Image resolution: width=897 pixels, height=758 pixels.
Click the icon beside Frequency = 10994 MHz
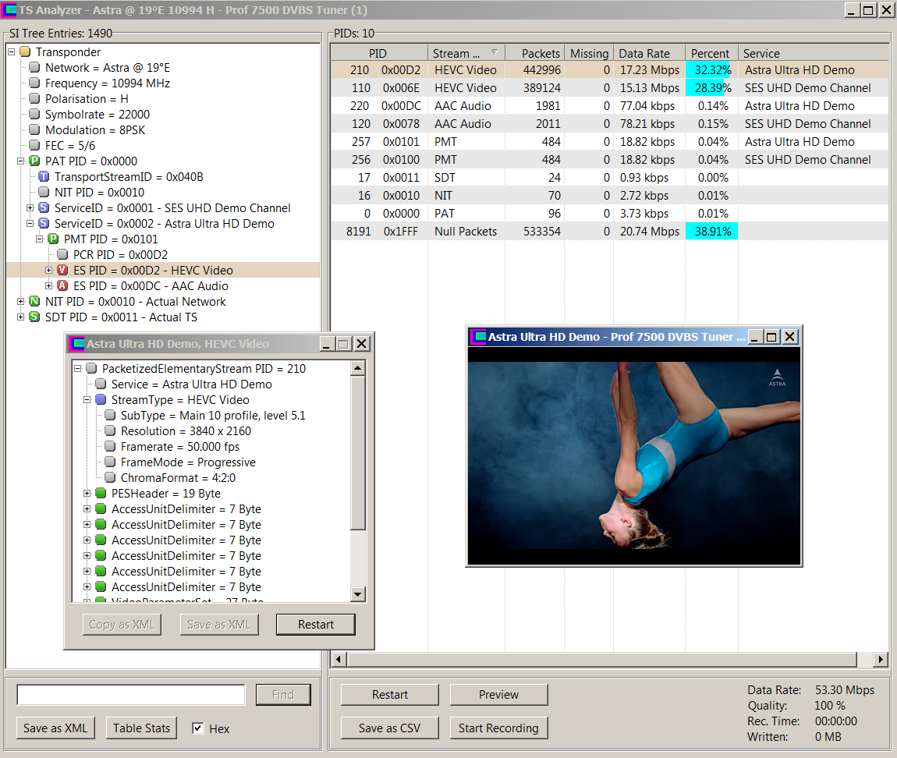coord(34,83)
